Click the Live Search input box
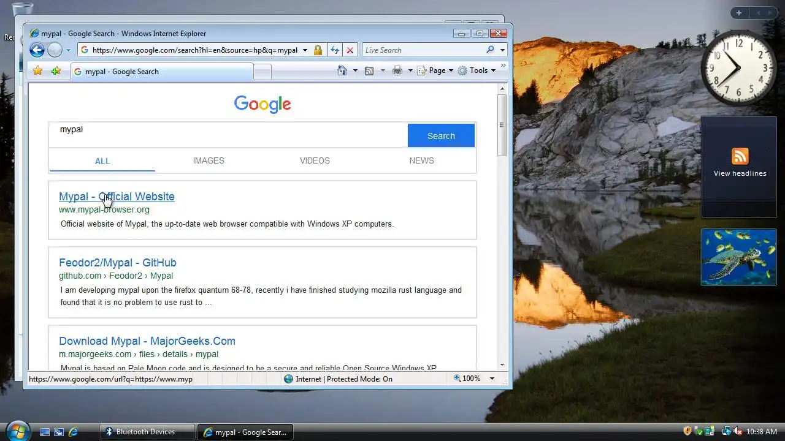 tap(423, 50)
